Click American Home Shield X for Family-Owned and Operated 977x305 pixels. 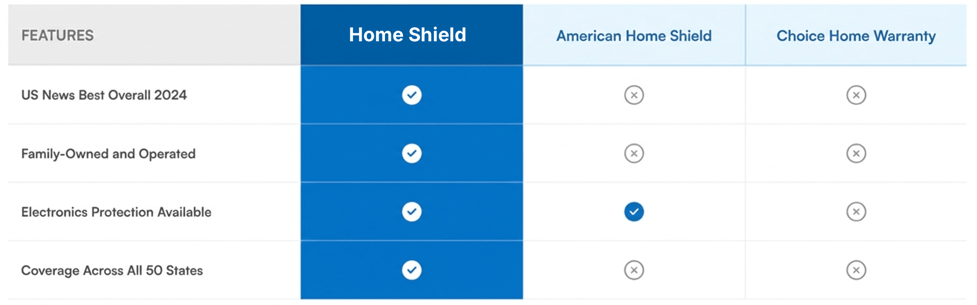[x=634, y=154]
